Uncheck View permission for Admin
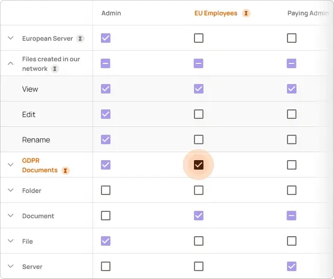Viewport: 334px width, 279px height. (x=106, y=89)
